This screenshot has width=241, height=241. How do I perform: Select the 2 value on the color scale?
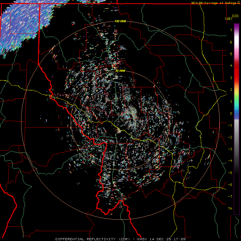coord(231,90)
